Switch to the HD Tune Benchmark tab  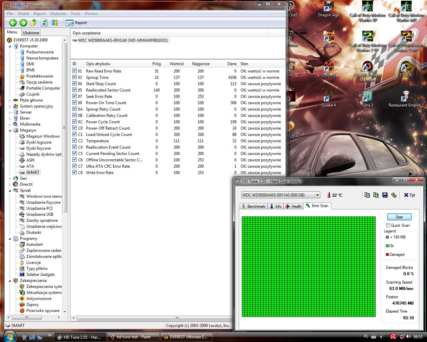pyautogui.click(x=254, y=206)
